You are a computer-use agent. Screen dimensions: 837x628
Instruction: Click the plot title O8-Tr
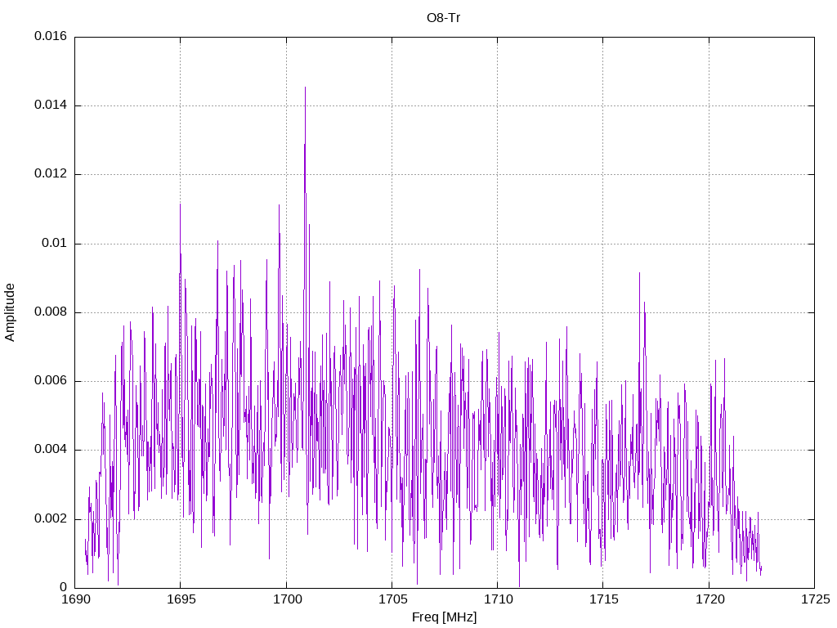click(443, 18)
